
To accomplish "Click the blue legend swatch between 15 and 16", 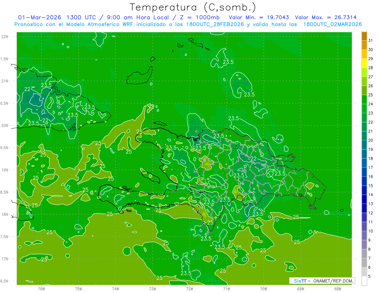I will click(364, 181).
